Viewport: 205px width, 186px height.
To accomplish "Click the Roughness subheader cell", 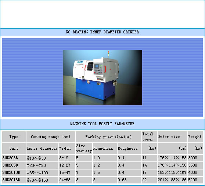I will pos(129,149).
